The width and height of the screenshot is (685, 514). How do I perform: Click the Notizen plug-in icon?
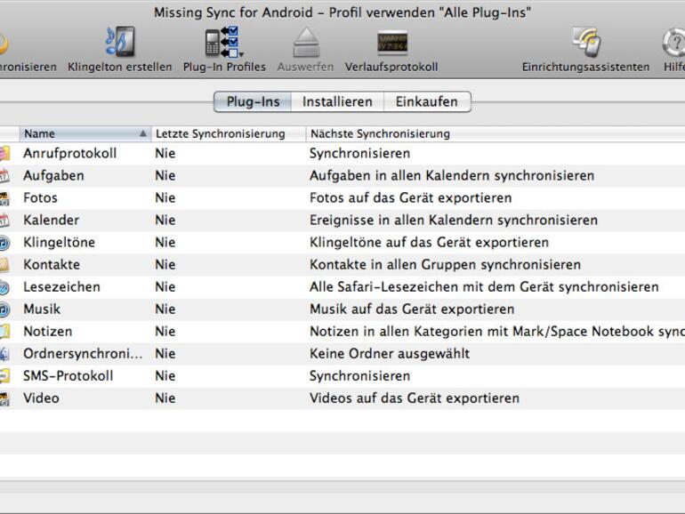4,332
